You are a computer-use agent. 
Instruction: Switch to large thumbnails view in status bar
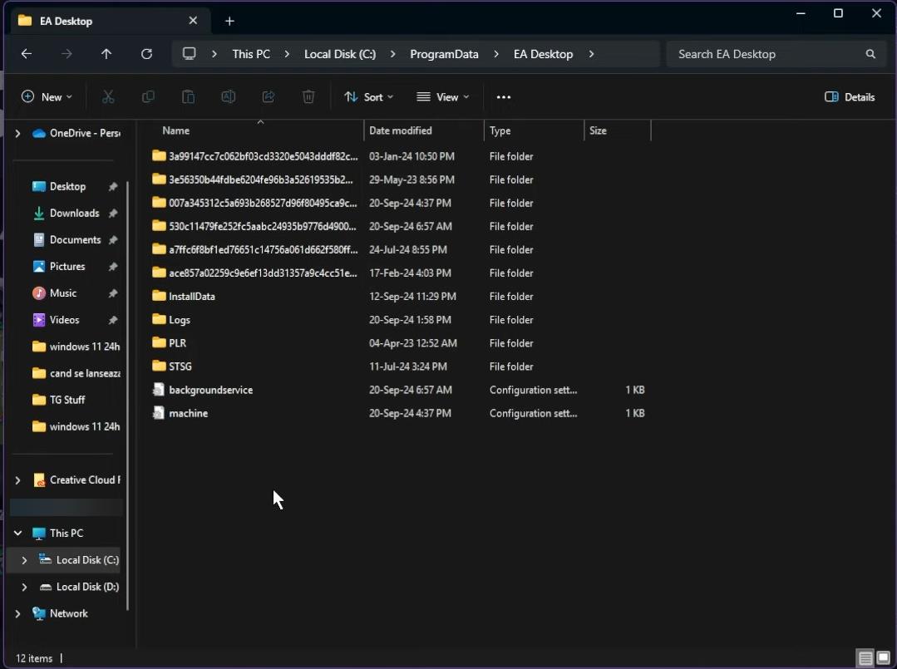pyautogui.click(x=883, y=658)
